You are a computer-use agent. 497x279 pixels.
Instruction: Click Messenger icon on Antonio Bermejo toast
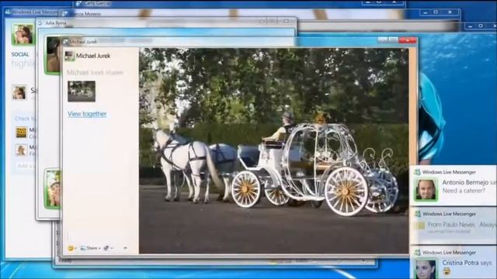pos(418,172)
